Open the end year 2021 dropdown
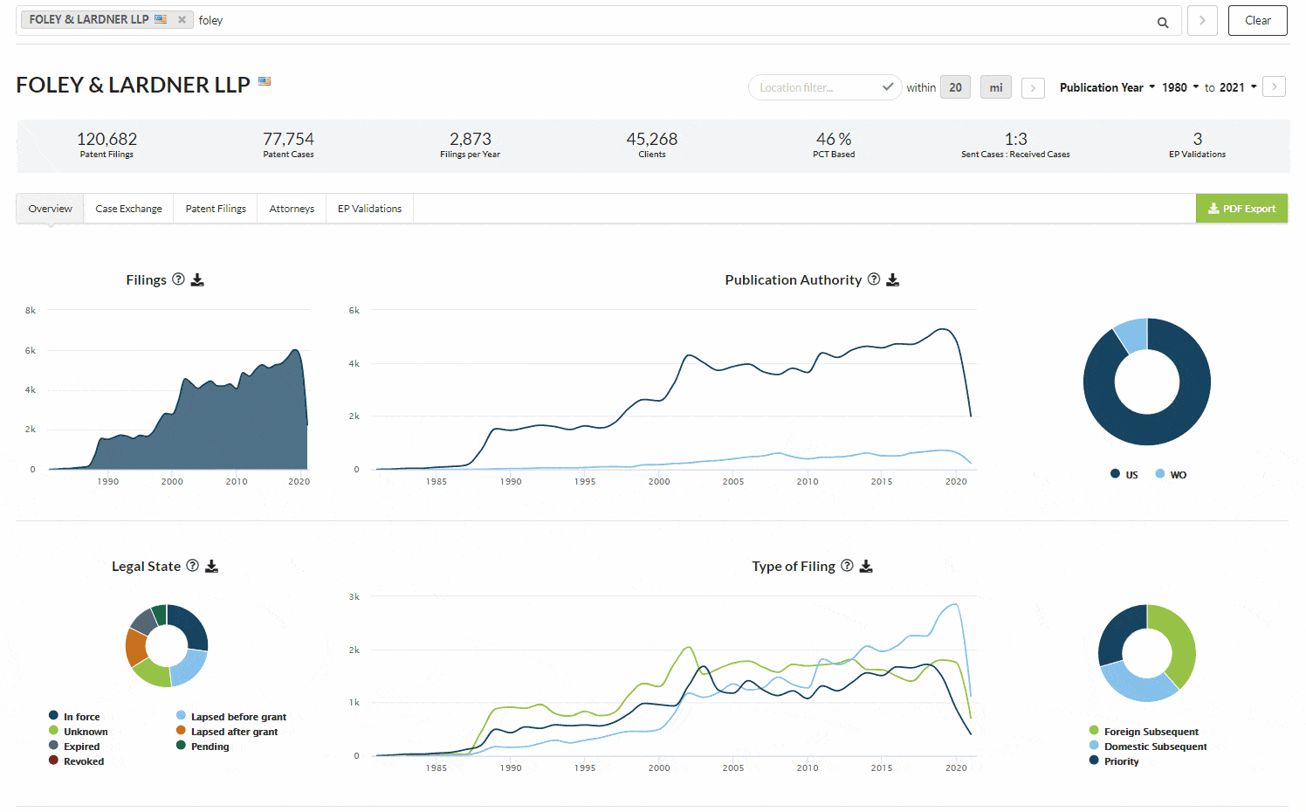 [x=1238, y=87]
